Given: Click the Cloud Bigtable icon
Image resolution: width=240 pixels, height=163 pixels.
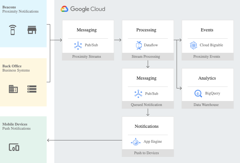Looking at the screenshot, I should point(194,45).
